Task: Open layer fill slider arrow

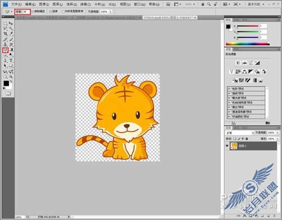Action: [x=278, y=139]
